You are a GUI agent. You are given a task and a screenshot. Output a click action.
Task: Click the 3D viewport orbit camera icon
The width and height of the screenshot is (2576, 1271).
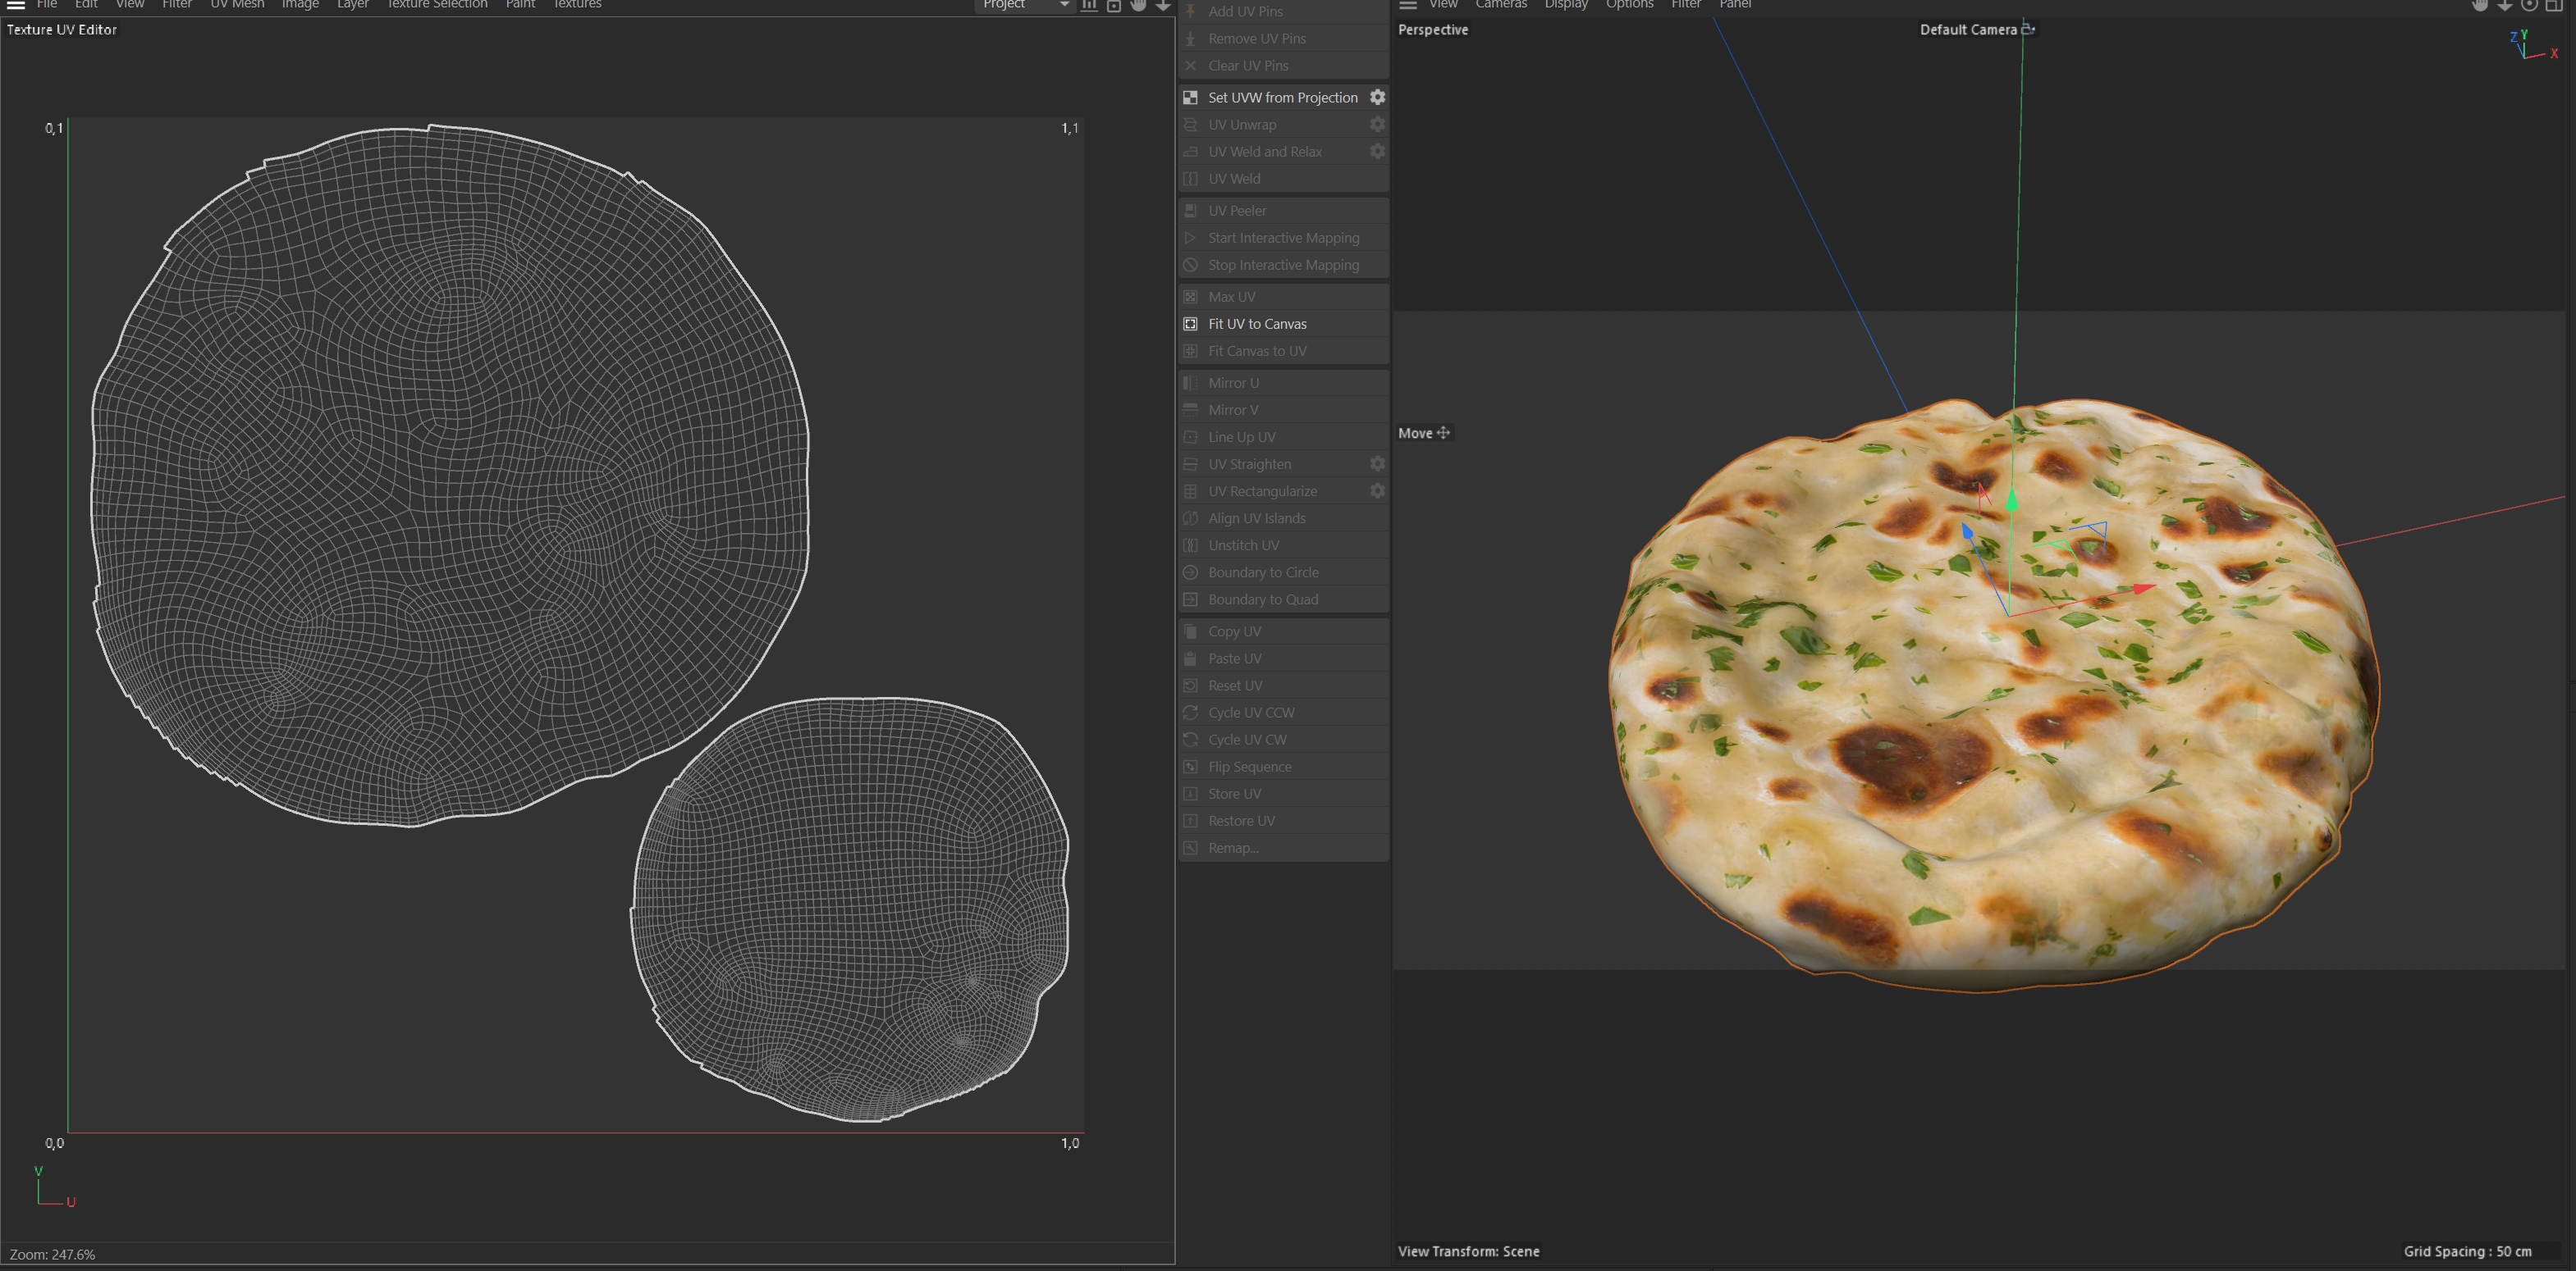(2529, 5)
